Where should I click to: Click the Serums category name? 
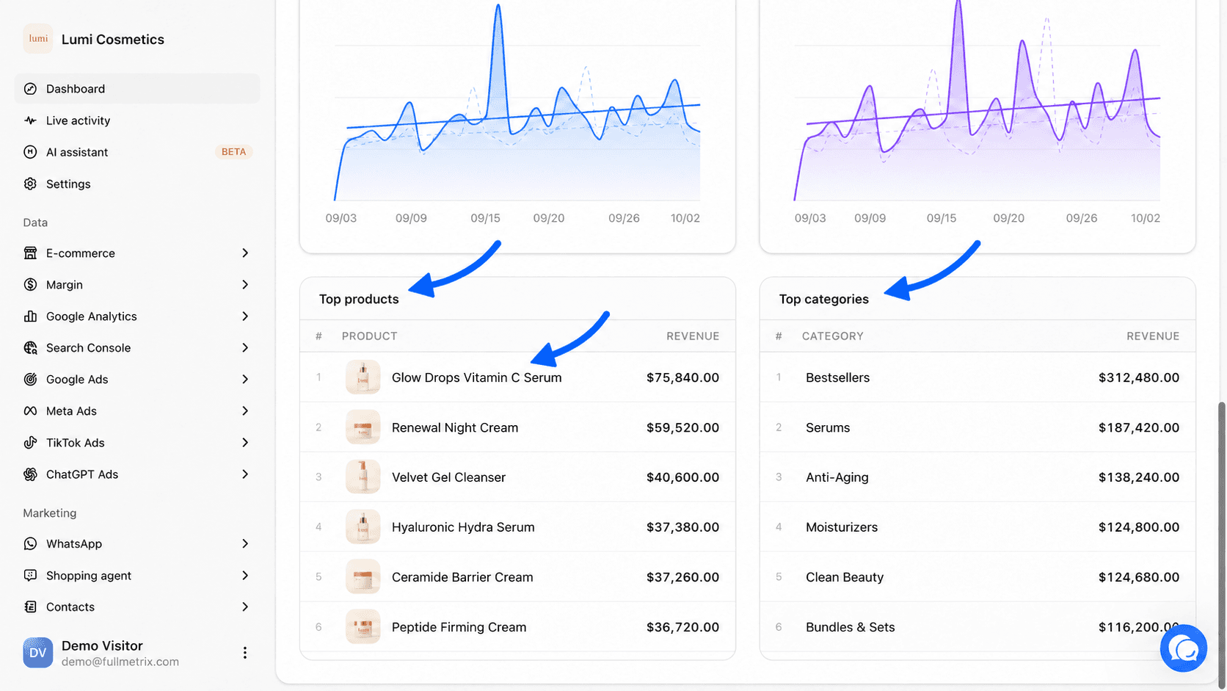coord(828,427)
